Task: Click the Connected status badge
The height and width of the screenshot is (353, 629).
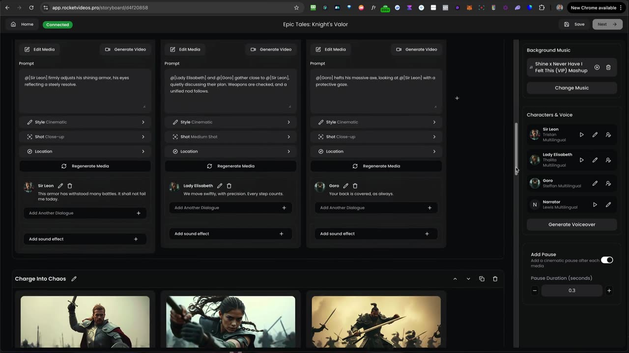Action: pos(57,25)
